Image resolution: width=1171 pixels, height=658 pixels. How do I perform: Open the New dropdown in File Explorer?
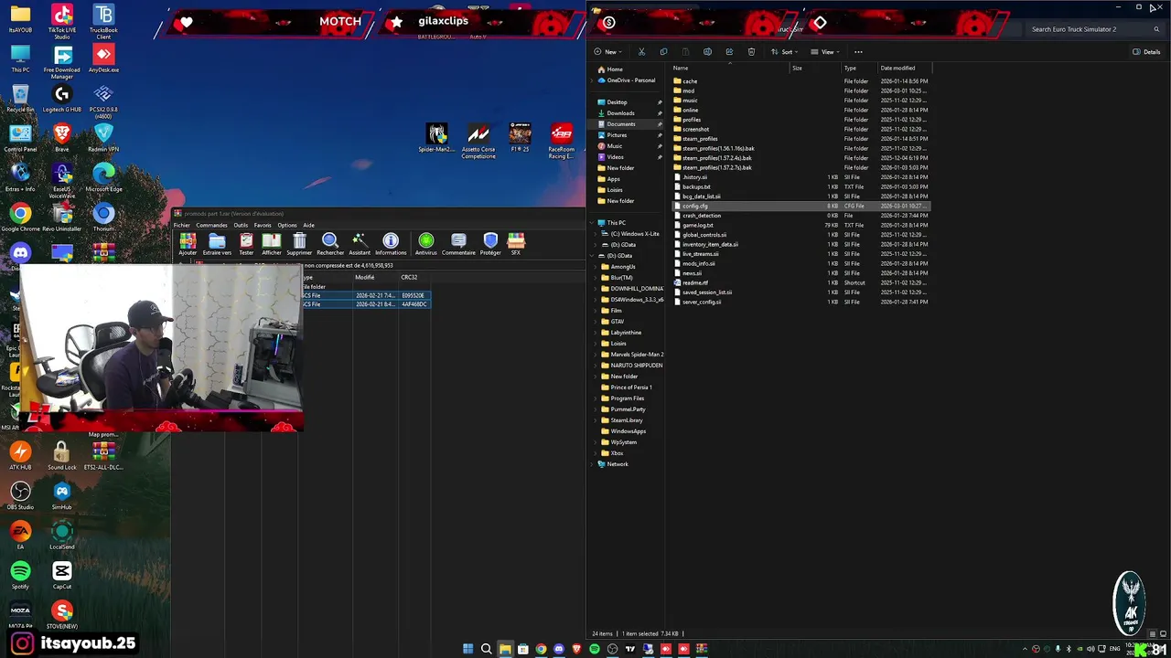point(607,52)
